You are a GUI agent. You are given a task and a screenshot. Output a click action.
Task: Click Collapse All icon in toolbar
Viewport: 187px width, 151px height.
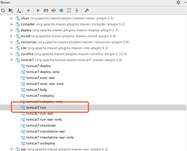point(77,10)
